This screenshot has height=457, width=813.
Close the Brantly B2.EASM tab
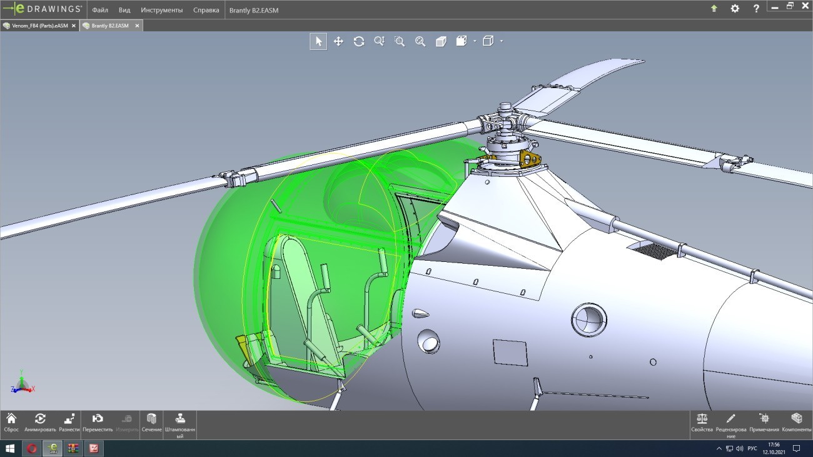[137, 26]
